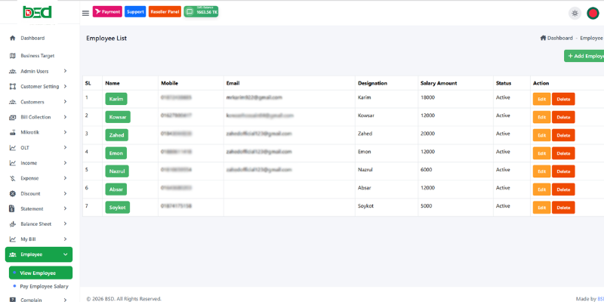Open the user profile avatar
This screenshot has width=604, height=302.
[593, 13]
